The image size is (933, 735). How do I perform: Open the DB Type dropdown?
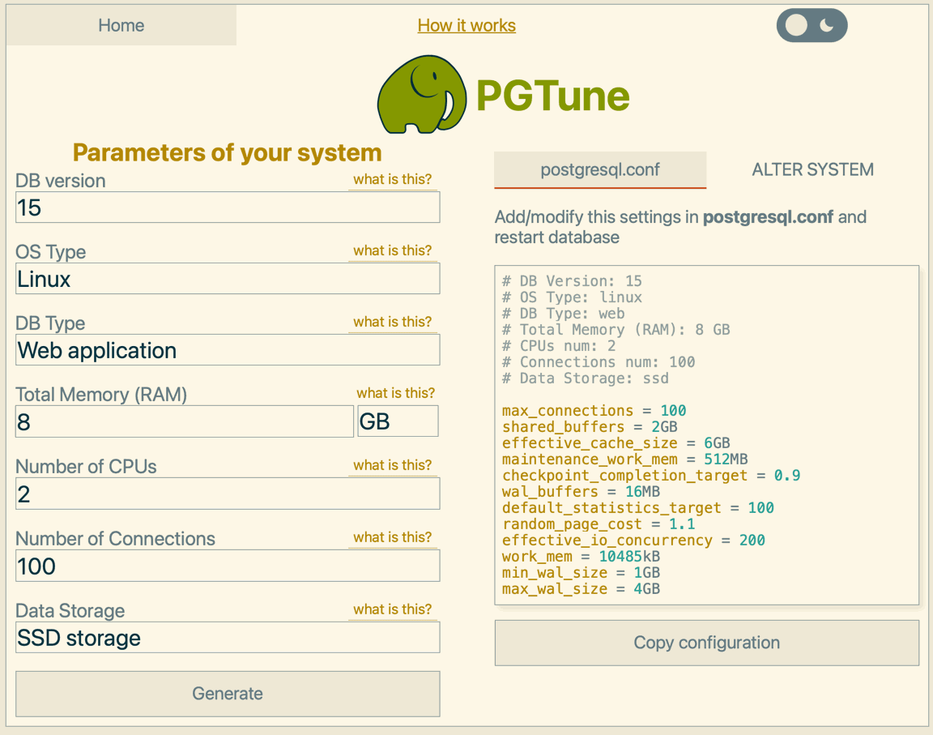[x=228, y=350]
